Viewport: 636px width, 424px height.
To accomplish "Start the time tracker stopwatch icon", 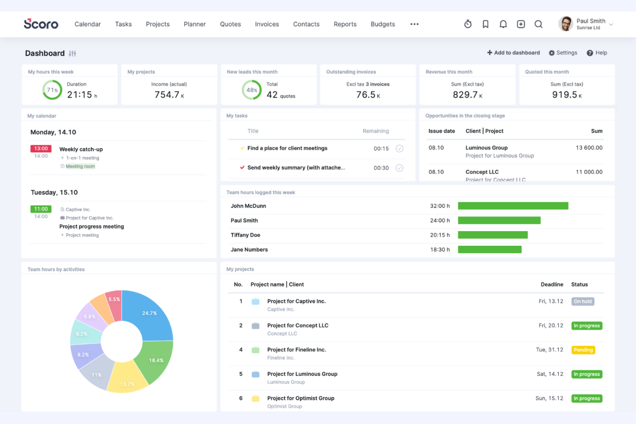I will (468, 24).
